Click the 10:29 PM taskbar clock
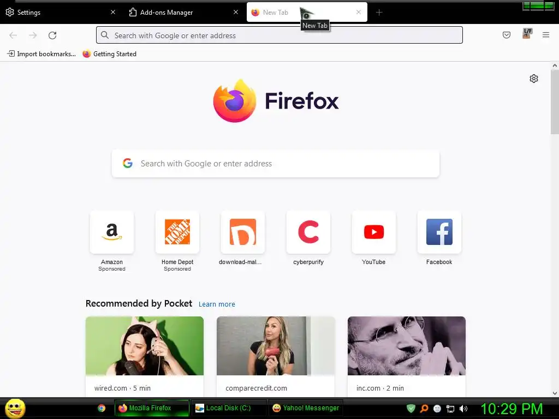559x419 pixels. tap(512, 409)
